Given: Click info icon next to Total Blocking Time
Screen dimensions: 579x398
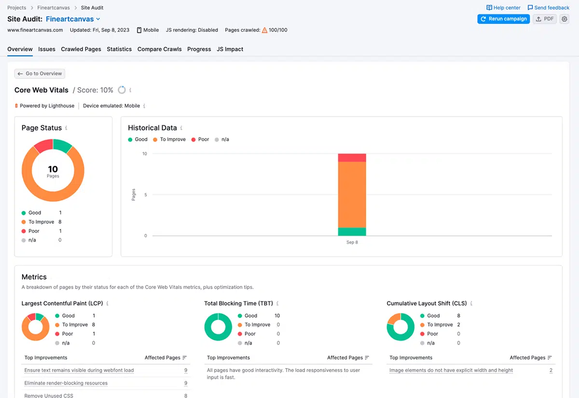Looking at the screenshot, I should (x=277, y=304).
